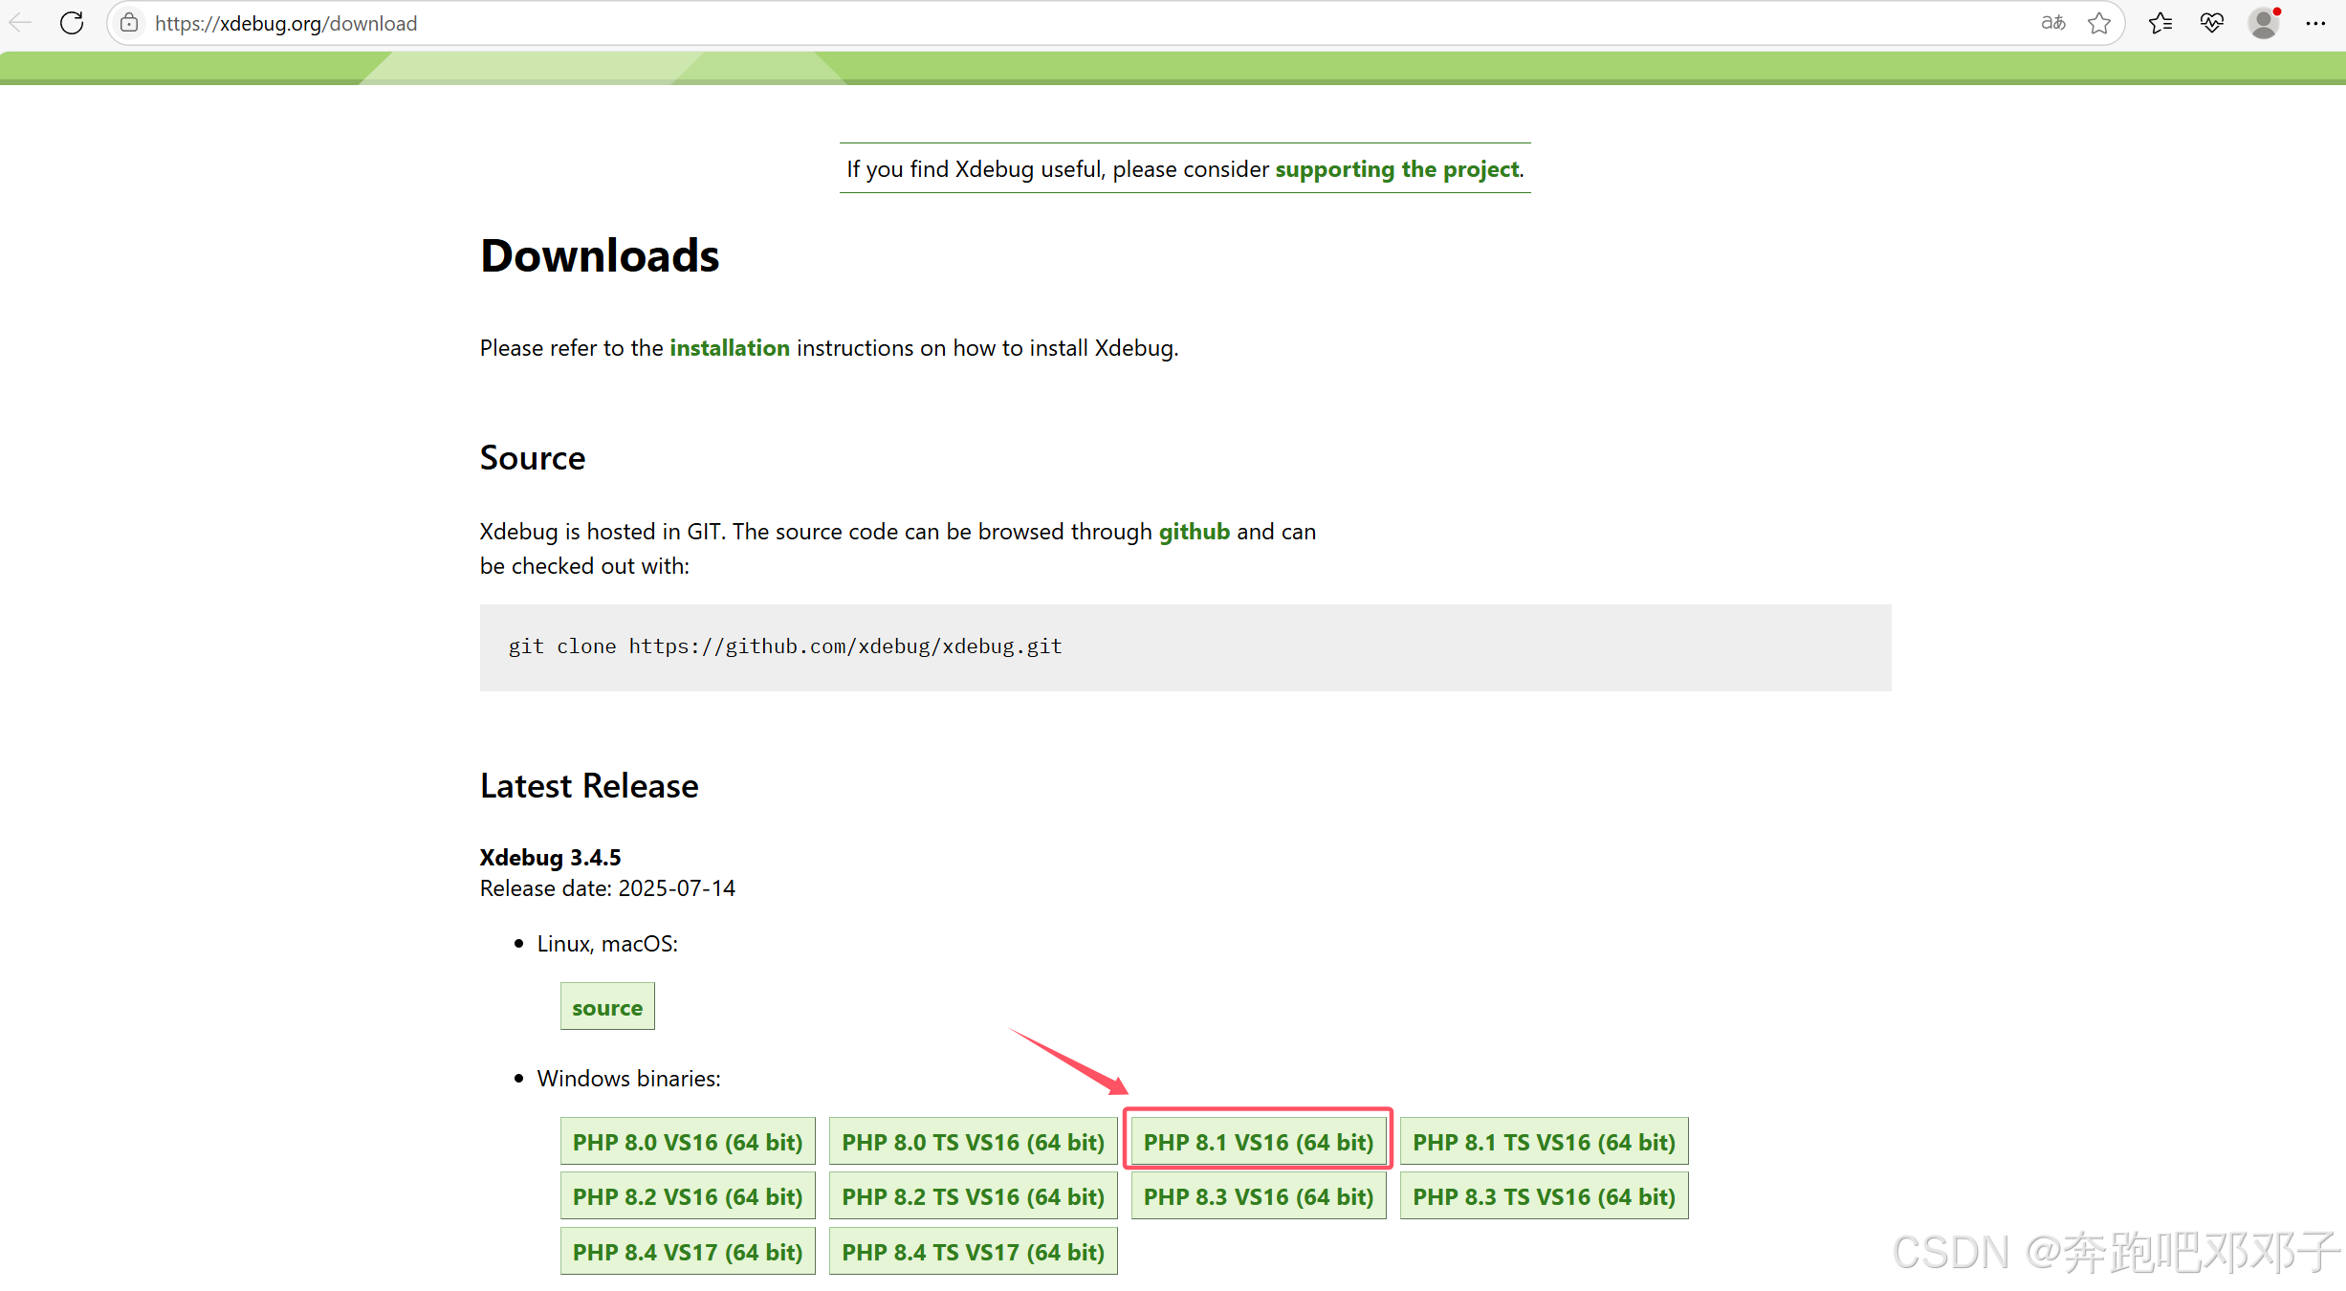Click the browser back arrow

(x=20, y=23)
